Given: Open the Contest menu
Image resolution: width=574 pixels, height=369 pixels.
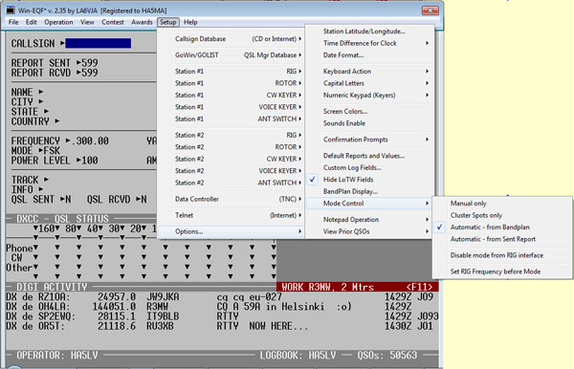Looking at the screenshot, I should click(113, 22).
